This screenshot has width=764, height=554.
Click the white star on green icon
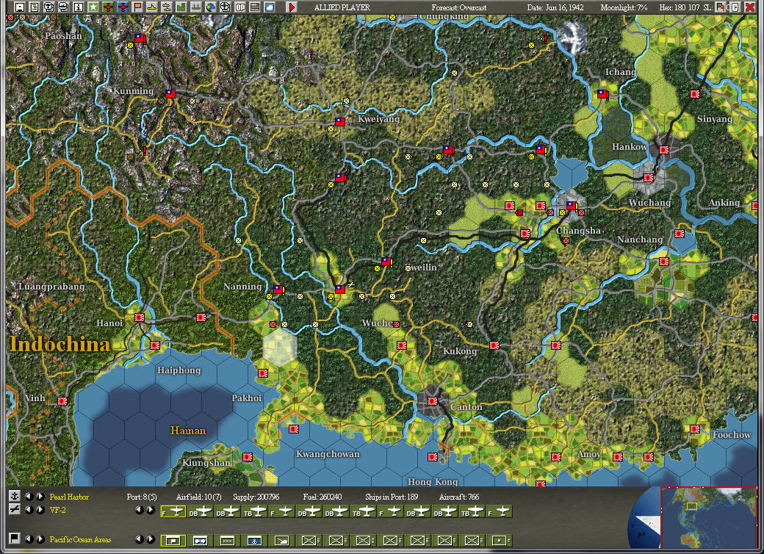pos(93,7)
